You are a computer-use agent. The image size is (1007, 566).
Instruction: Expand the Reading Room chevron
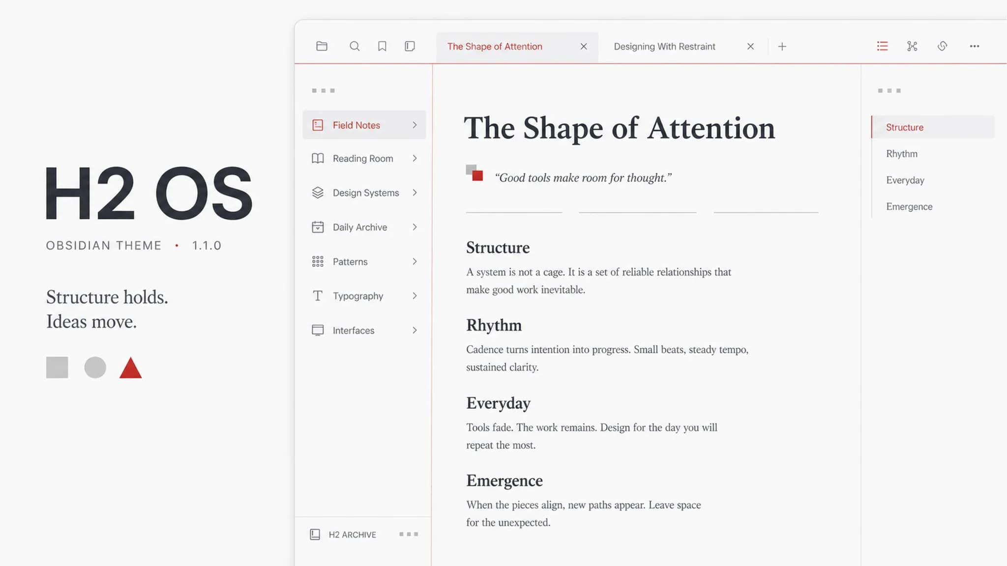[415, 158]
